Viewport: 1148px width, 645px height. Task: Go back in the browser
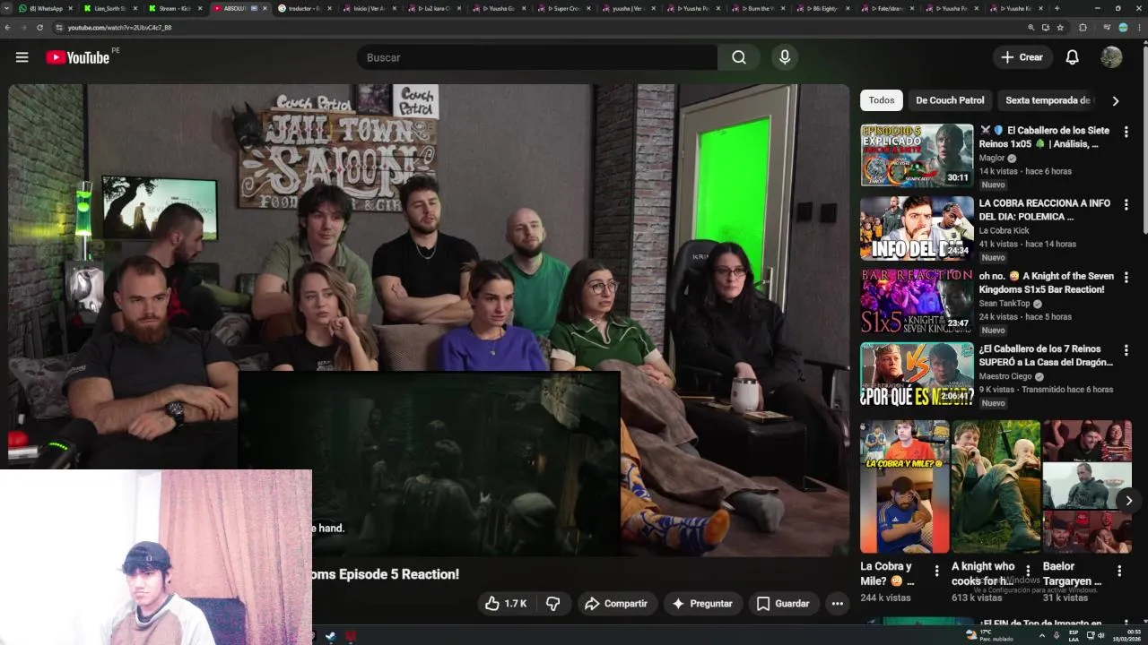pyautogui.click(x=7, y=28)
